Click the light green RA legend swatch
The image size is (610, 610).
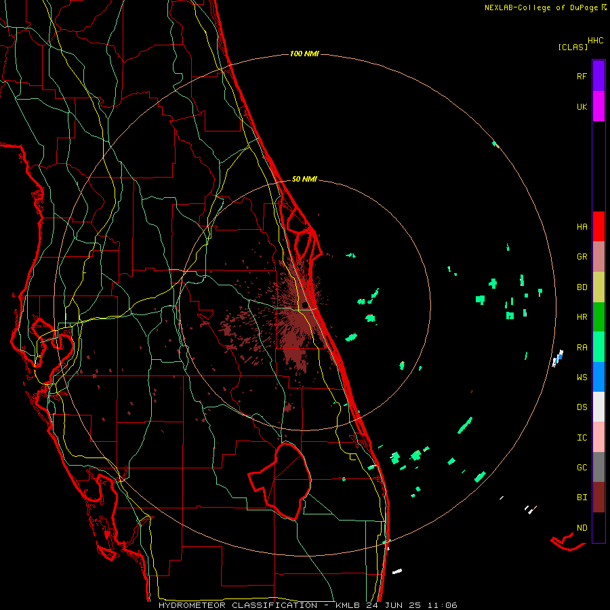coord(598,347)
